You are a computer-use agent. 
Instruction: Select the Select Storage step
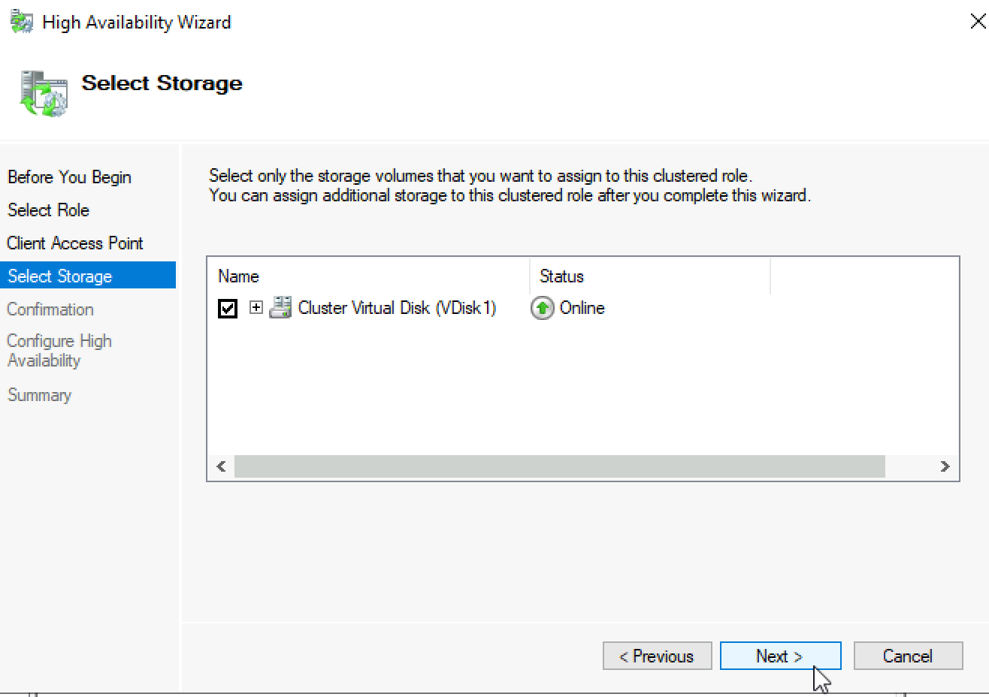[88, 276]
